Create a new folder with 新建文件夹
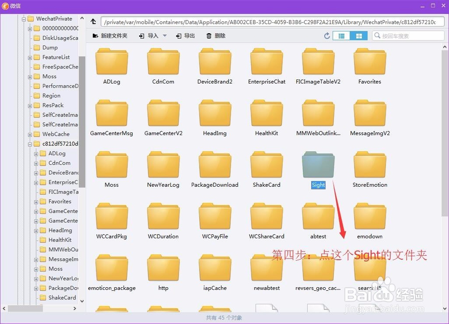Screen dimensions: 449x324 click(x=110, y=36)
